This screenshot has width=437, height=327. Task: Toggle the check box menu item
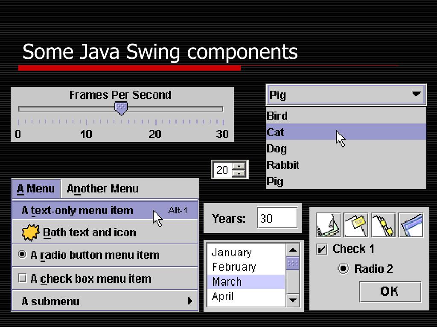pyautogui.click(x=22, y=278)
